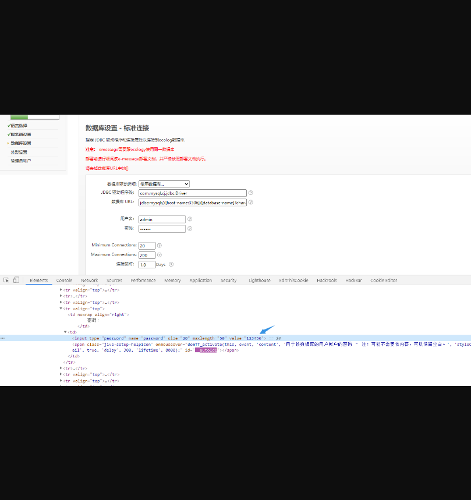471x500 pixels.
Task: Switch to the Console tab
Action: click(x=64, y=280)
